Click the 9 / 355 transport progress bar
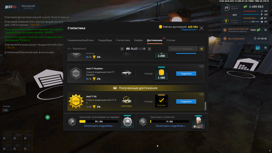Screen dimensions: 272x153 (169, 122)
